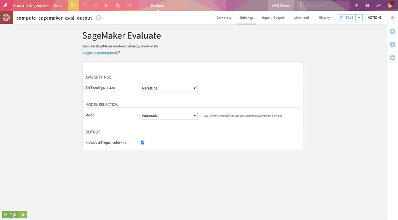Switch to the History tab
This screenshot has height=220, width=398.
324,17
